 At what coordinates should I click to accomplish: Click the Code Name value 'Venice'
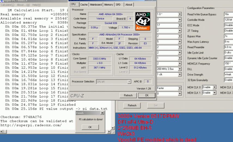100,18
